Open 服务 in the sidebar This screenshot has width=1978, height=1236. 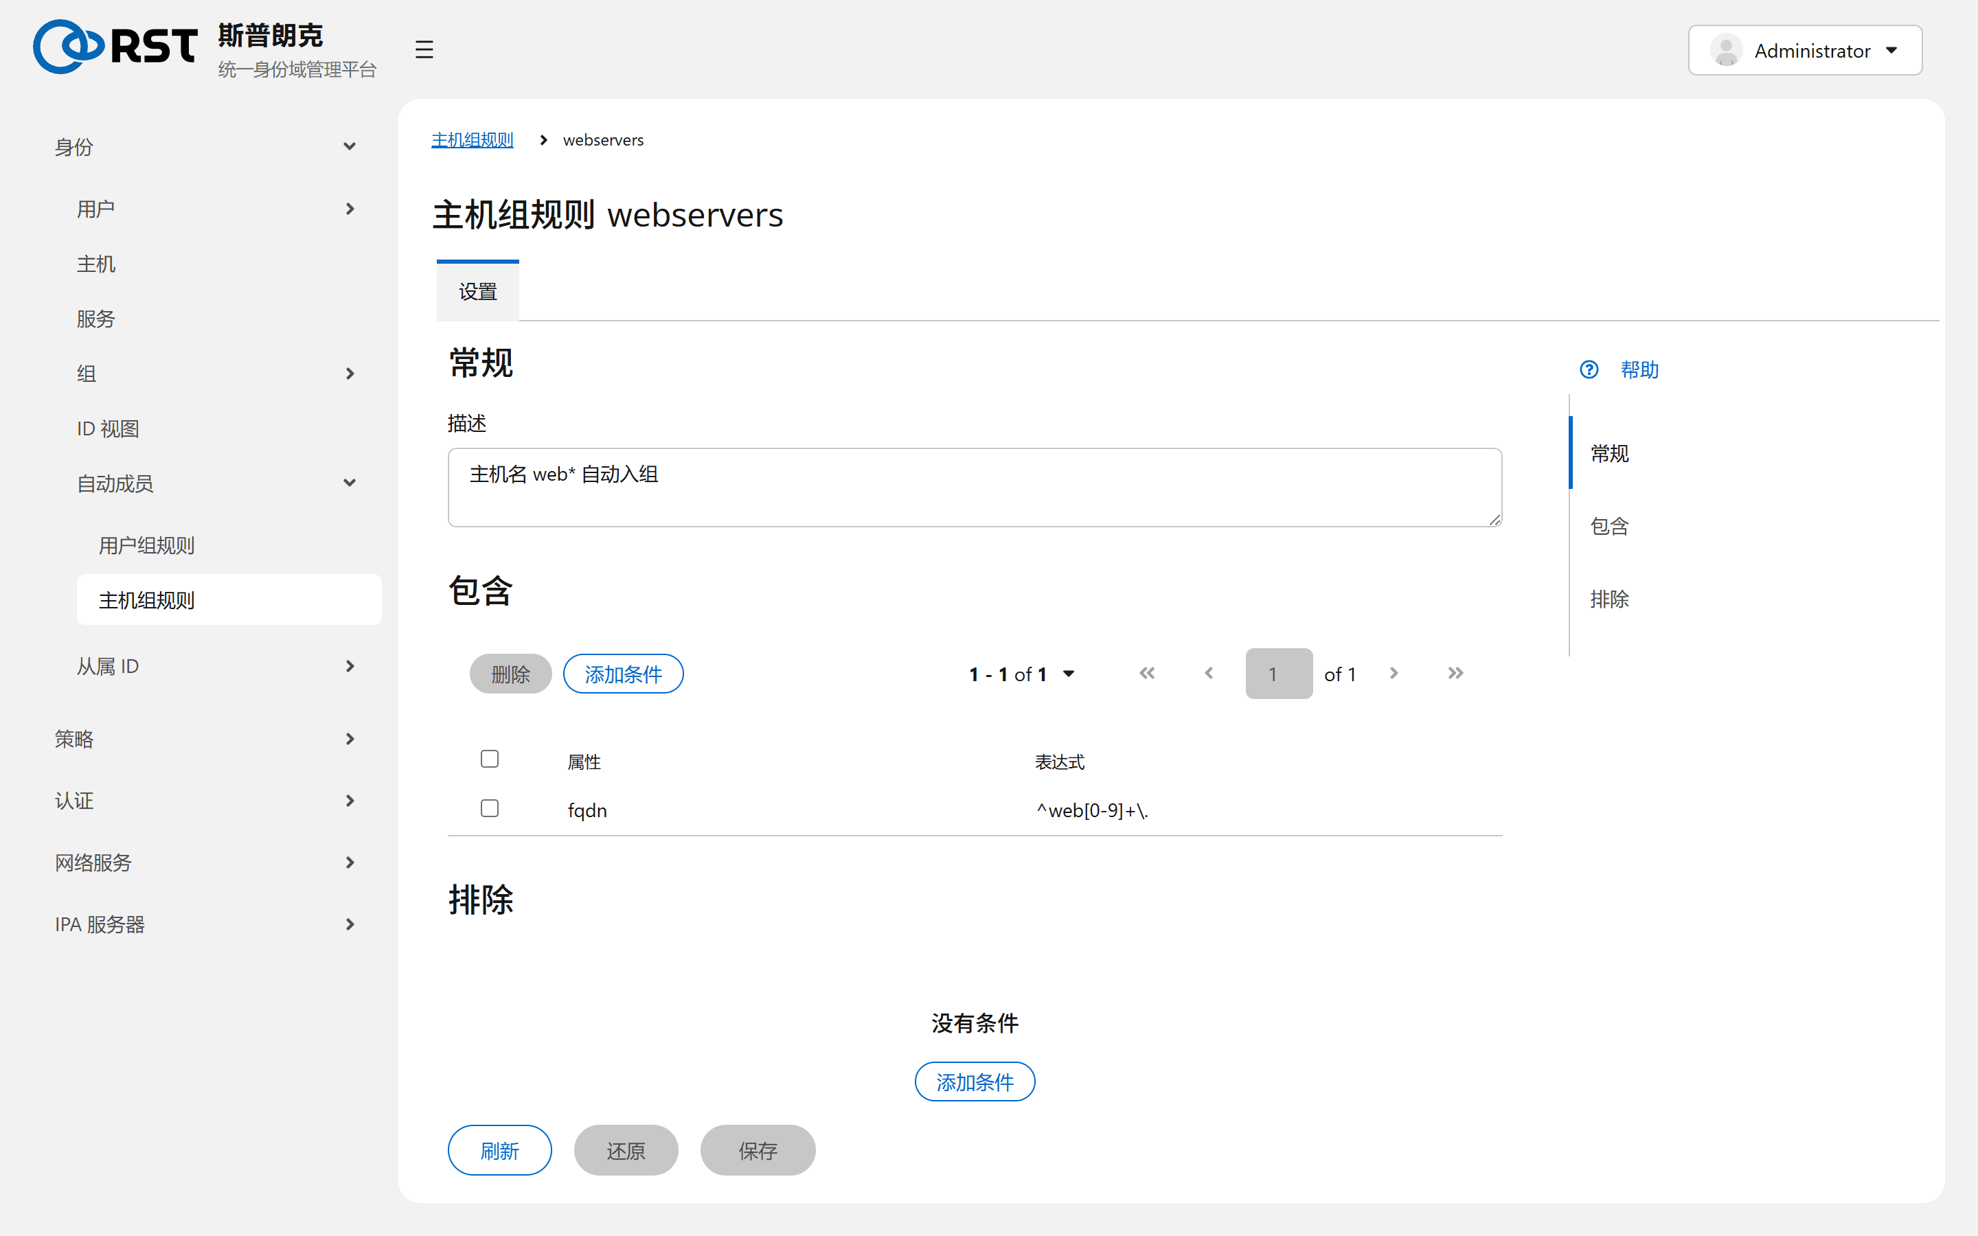95,319
